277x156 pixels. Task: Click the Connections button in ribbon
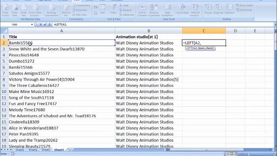[81, 5]
